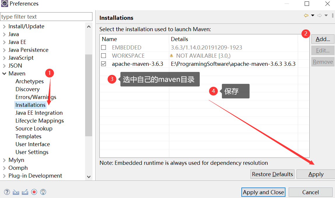This screenshot has height=198, width=335.
Task: Expand the JSON tree node
Action: click(x=4, y=66)
